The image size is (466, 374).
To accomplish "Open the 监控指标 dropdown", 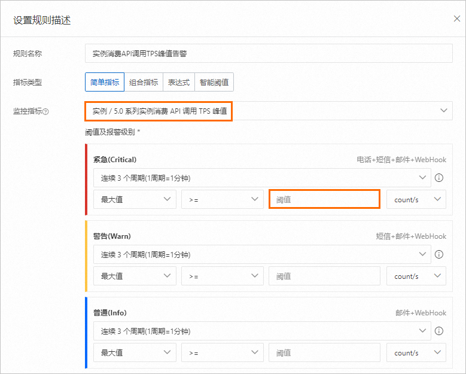I will point(269,111).
